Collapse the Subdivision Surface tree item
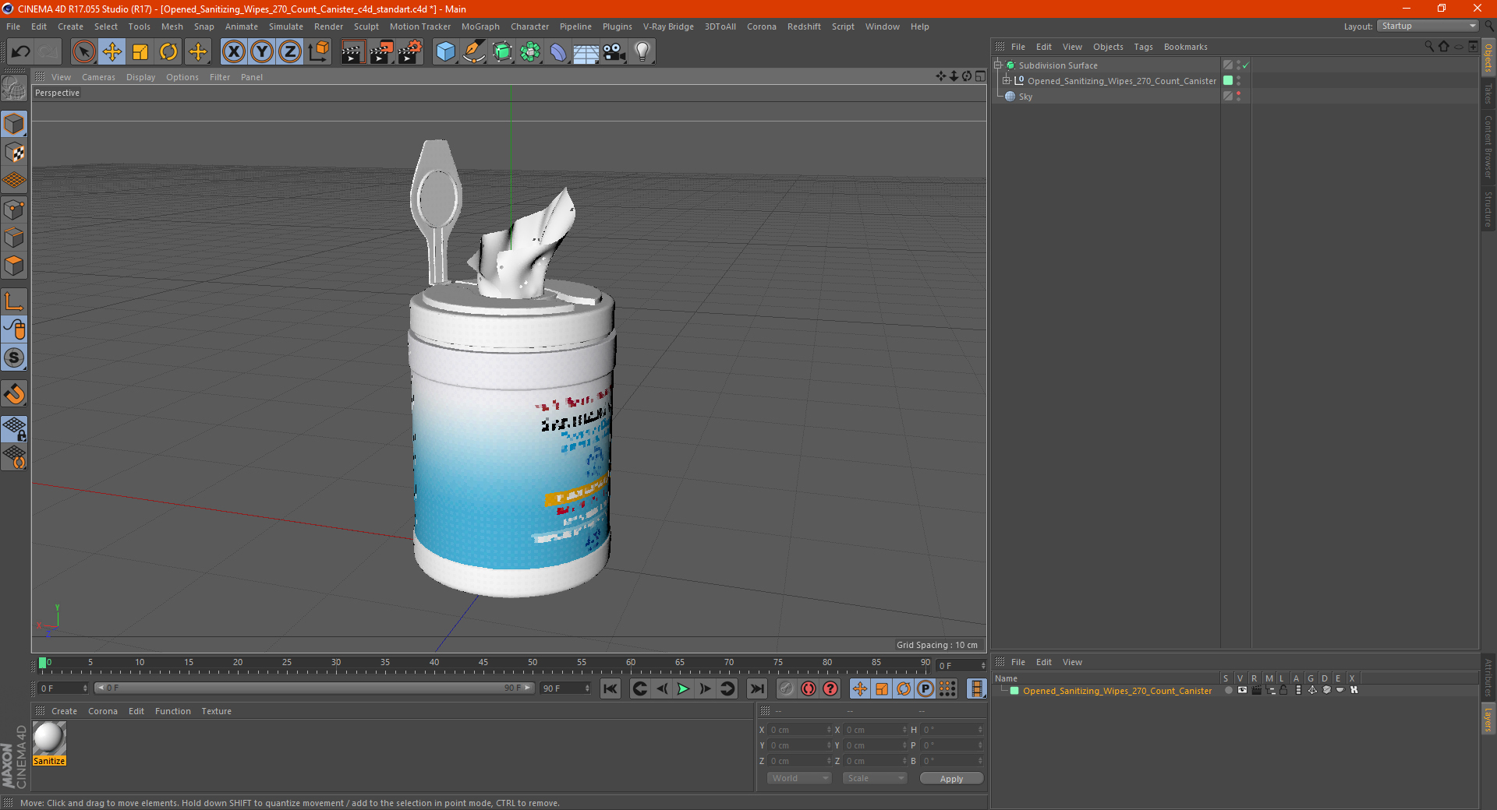 tap(997, 65)
